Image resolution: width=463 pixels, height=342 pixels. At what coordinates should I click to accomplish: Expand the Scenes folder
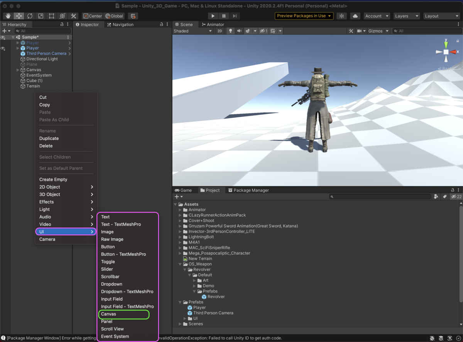pyautogui.click(x=180, y=324)
